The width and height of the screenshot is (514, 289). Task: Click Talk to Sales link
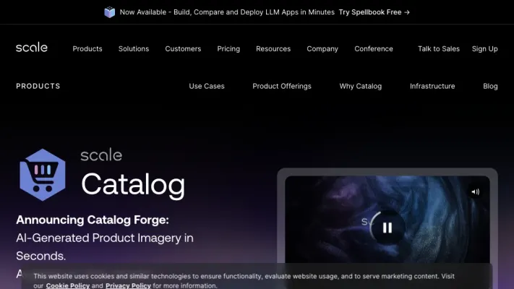point(439,49)
